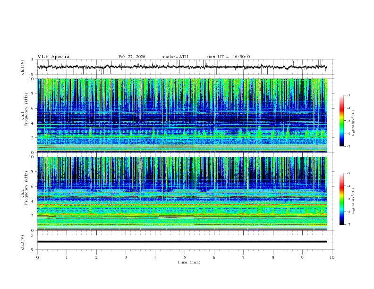Click the "2" kHz tick on ch.1 frequency axis
374x289 pixels.
pos(33,137)
